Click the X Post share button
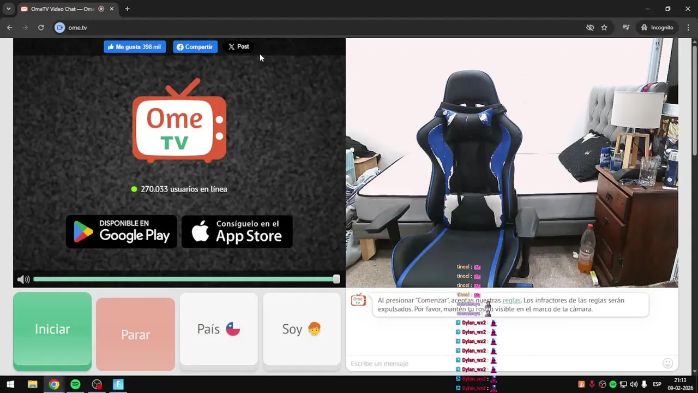Image resolution: width=698 pixels, height=393 pixels. click(238, 47)
